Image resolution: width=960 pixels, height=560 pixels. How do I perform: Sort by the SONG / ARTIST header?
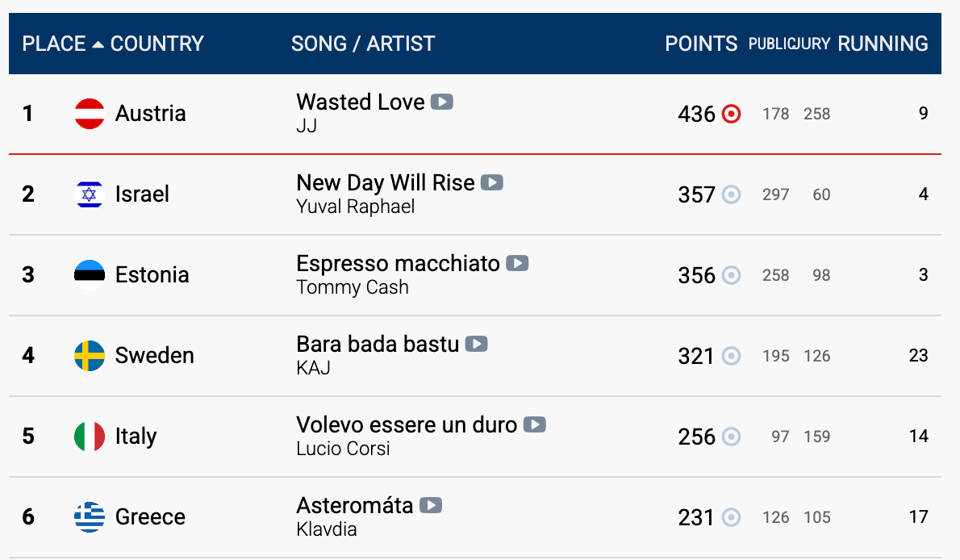363,44
